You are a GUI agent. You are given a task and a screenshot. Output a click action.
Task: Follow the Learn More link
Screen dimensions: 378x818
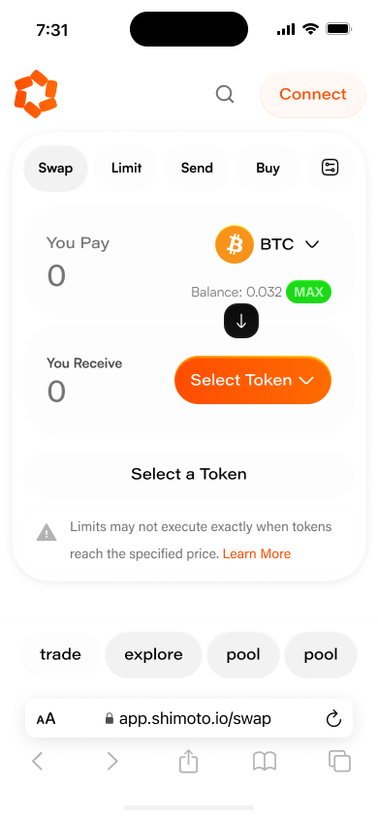pyautogui.click(x=257, y=553)
